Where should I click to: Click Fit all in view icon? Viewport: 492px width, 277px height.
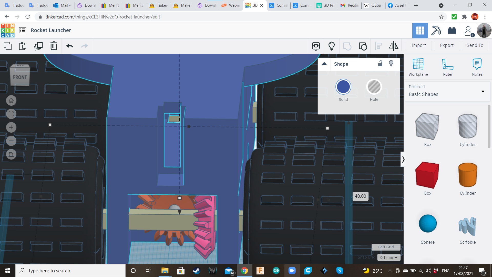click(11, 114)
